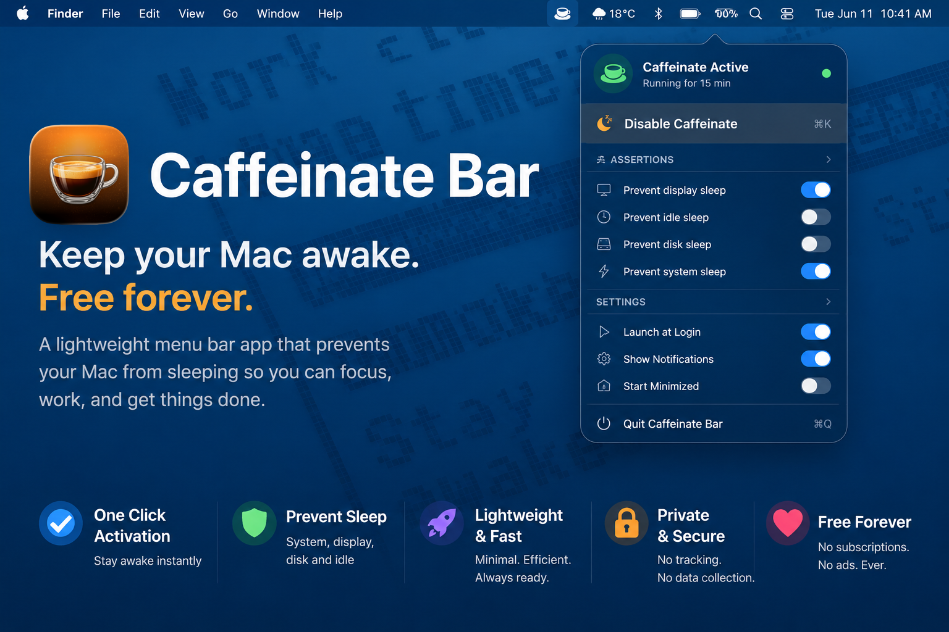Open the View menu

coord(192,14)
